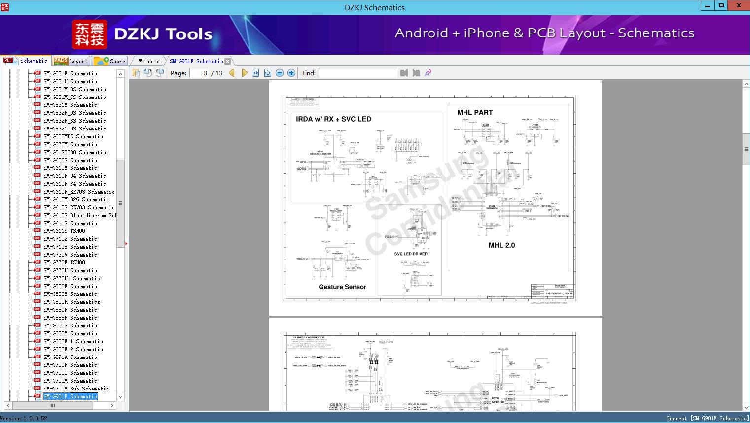The height and width of the screenshot is (423, 750).
Task: Open the Welcome document tab
Action: coord(149,61)
